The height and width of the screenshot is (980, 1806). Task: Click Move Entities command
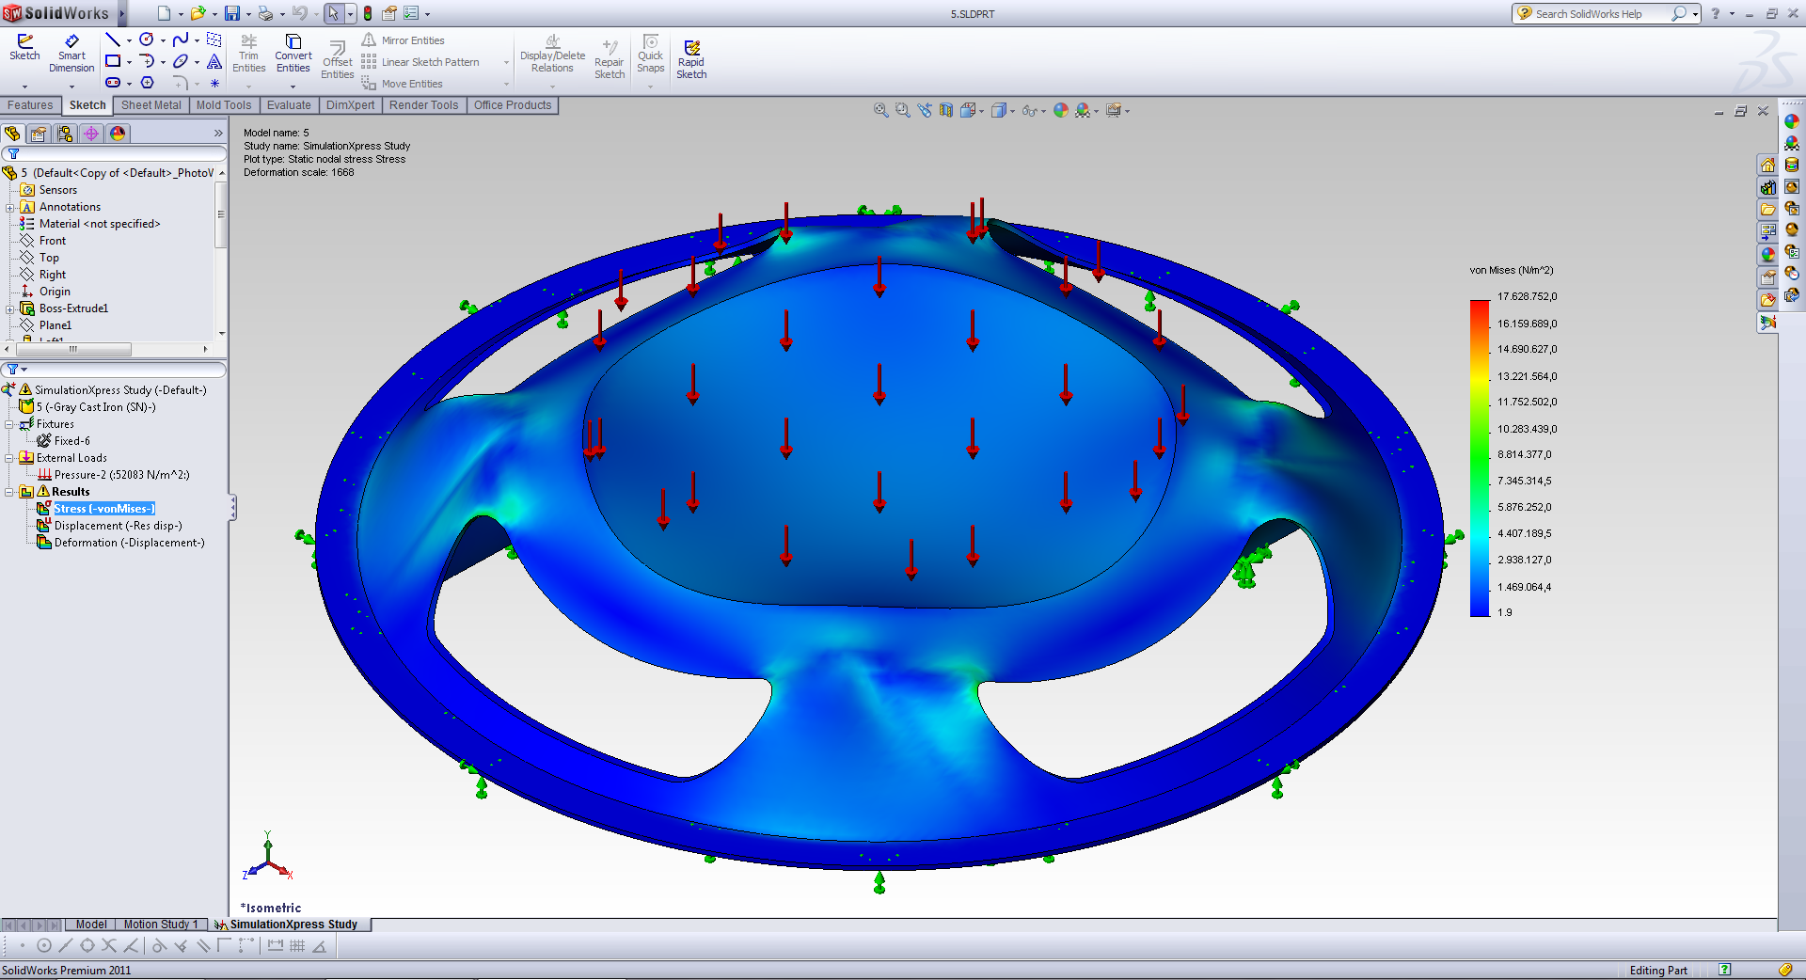(x=402, y=84)
